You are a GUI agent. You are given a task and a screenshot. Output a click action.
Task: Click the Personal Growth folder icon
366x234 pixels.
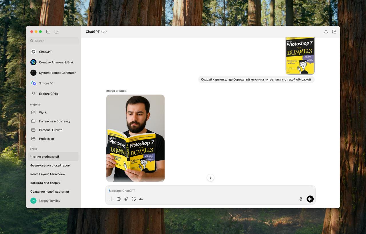tap(33, 130)
